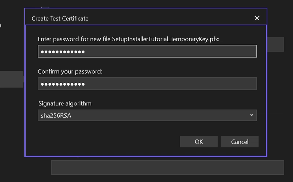Screen dimensions: 293x182
Task: Click the gray field right of dialog
Action: point(276,44)
